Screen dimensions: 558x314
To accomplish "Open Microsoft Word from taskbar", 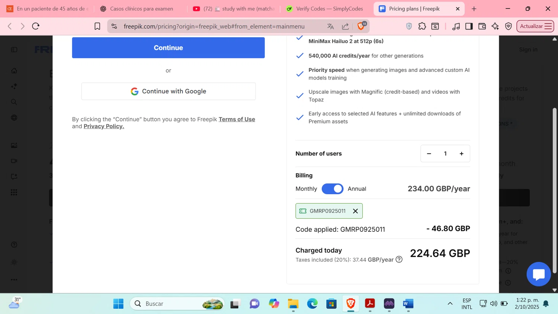I will click(408, 304).
